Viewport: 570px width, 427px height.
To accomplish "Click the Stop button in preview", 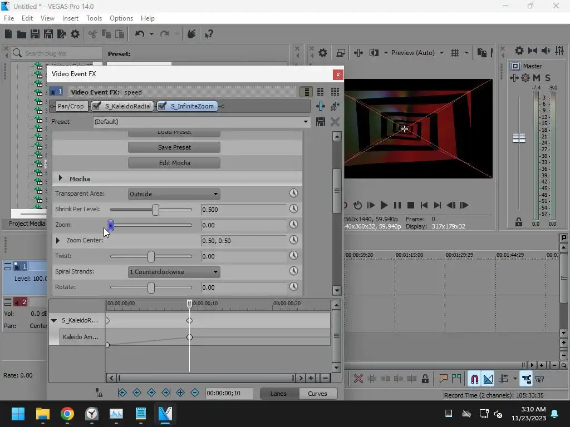I will (411, 205).
